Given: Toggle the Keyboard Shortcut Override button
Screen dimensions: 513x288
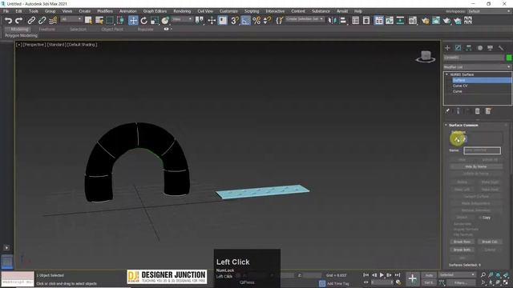Looking at the screenshot, I should coord(223,21).
